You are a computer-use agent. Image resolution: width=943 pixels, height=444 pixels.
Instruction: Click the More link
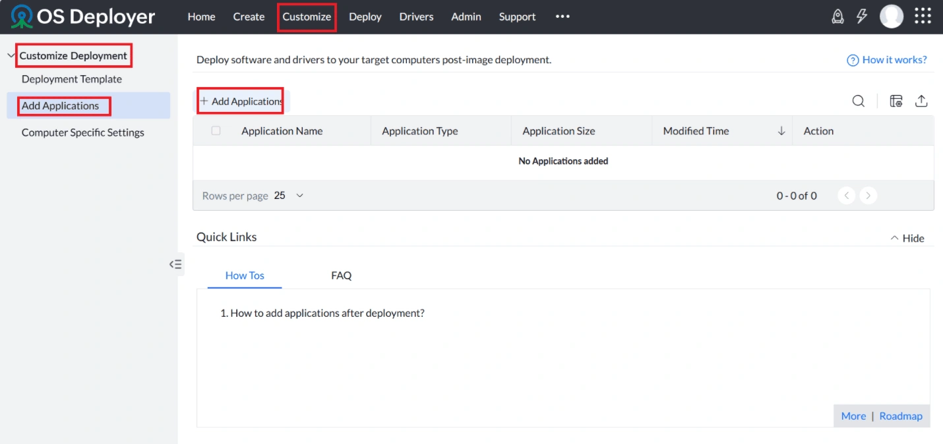(x=853, y=416)
